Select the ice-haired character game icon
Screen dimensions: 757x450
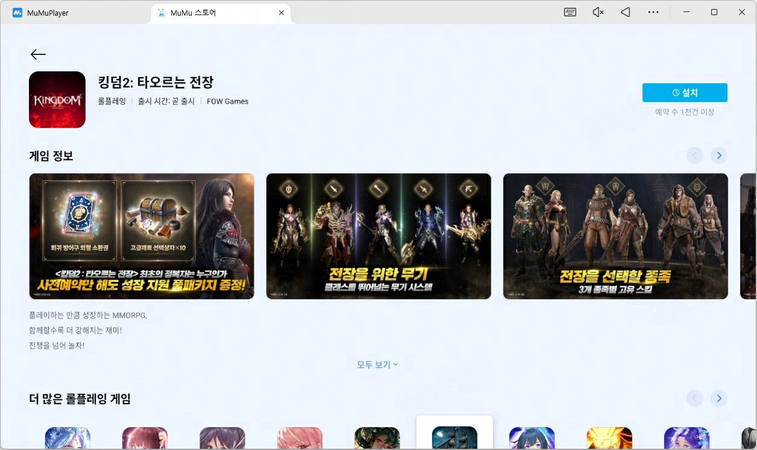(x=68, y=439)
